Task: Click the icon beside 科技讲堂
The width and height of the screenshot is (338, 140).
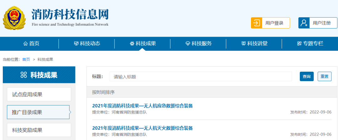Action: pyautogui.click(x=243, y=44)
